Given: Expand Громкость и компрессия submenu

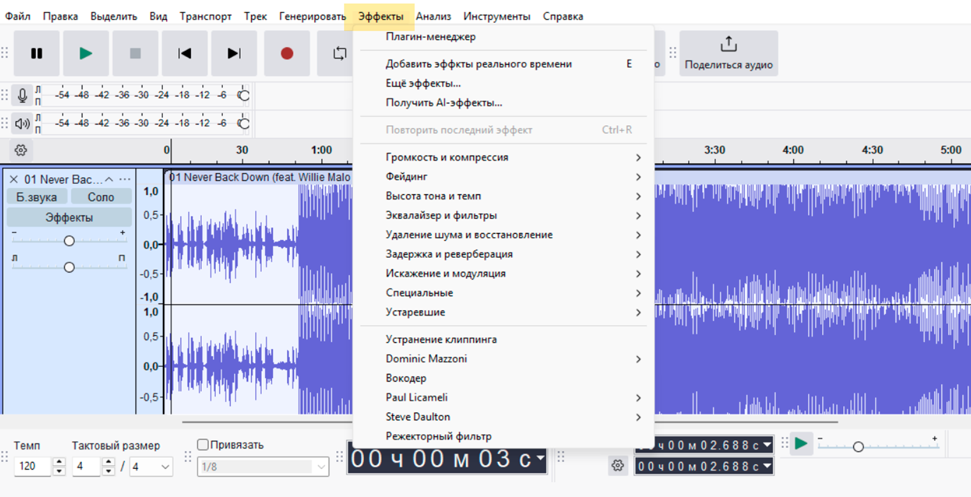Looking at the screenshot, I should coord(503,158).
